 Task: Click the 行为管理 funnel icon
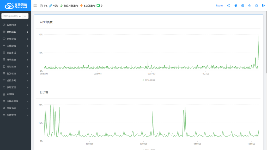[4, 73]
